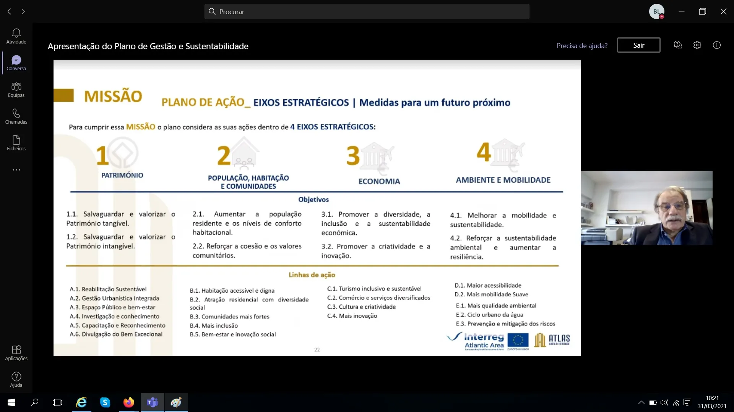734x412 pixels.
Task: Open Chamadas calls section
Action: pyautogui.click(x=16, y=116)
